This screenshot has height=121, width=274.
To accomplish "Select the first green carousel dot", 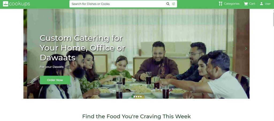I will (x=132, y=97).
